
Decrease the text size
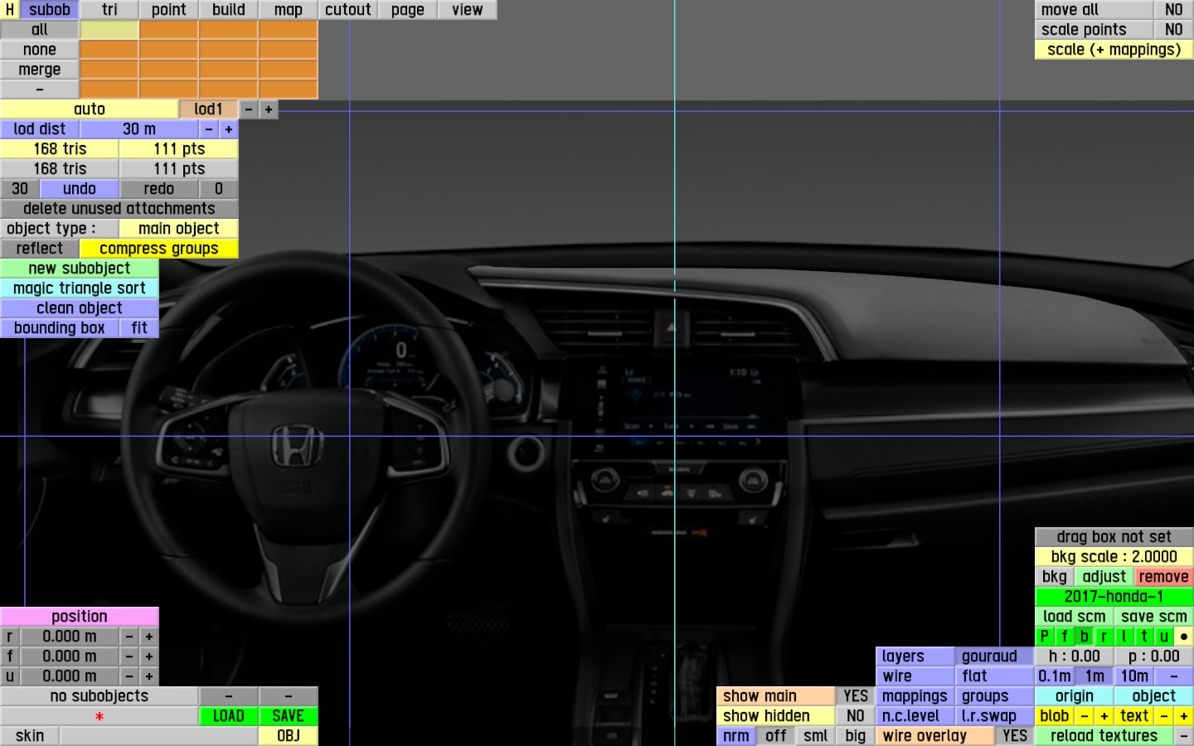coord(1164,716)
